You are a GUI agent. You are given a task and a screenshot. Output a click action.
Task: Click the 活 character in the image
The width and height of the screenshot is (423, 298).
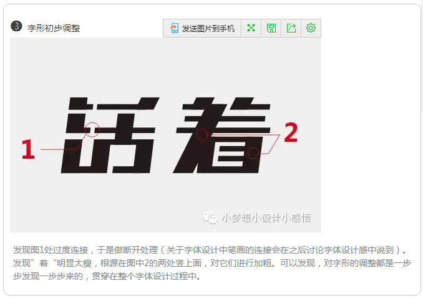[x=110, y=135]
